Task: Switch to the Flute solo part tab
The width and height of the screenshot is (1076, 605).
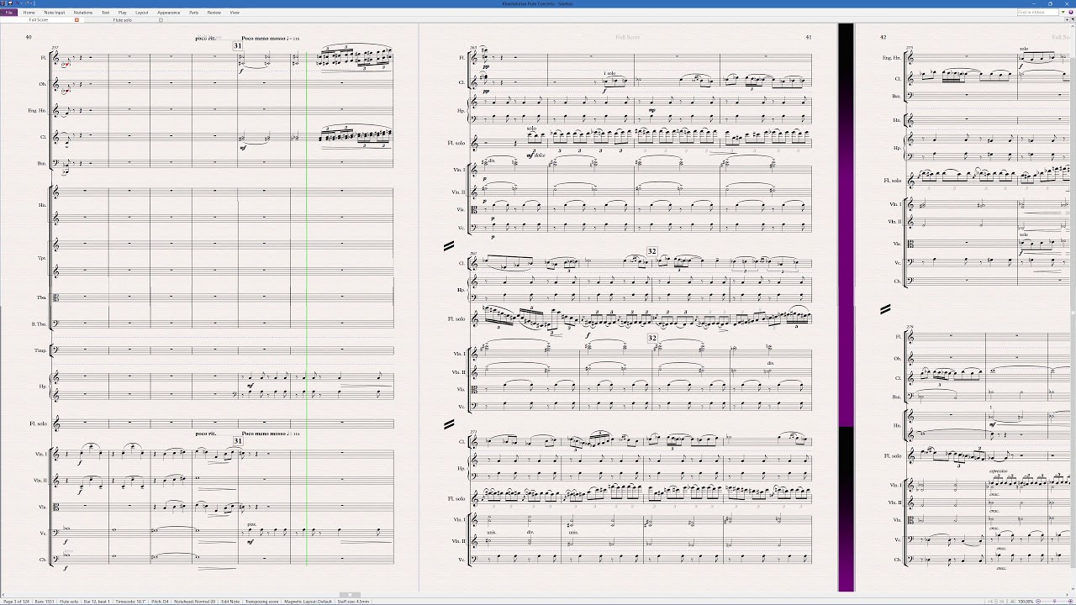Action: click(123, 19)
